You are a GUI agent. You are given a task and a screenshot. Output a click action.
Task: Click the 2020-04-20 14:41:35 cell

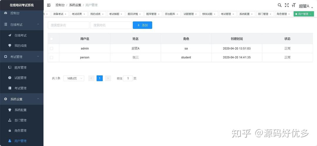237,58
